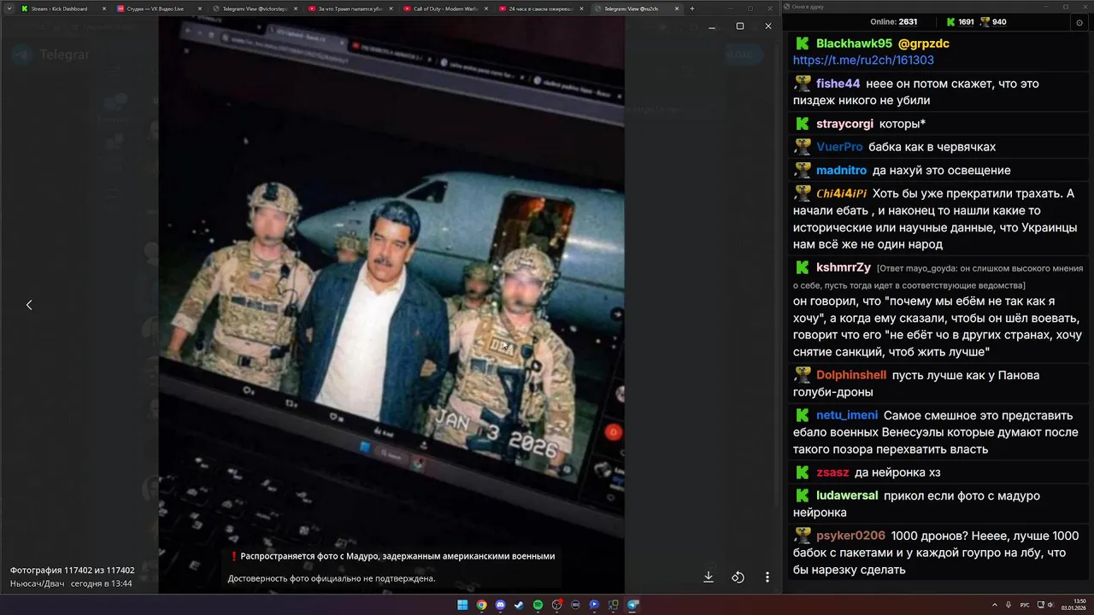1094x615 pixels.
Task: Click the Online: 2631 viewer counter
Action: 894,22
